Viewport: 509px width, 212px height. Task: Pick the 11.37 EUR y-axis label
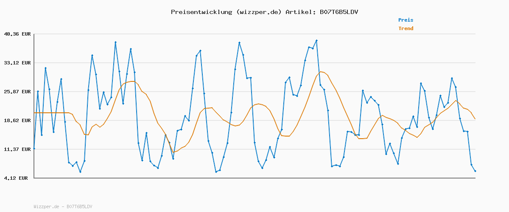click(17, 149)
